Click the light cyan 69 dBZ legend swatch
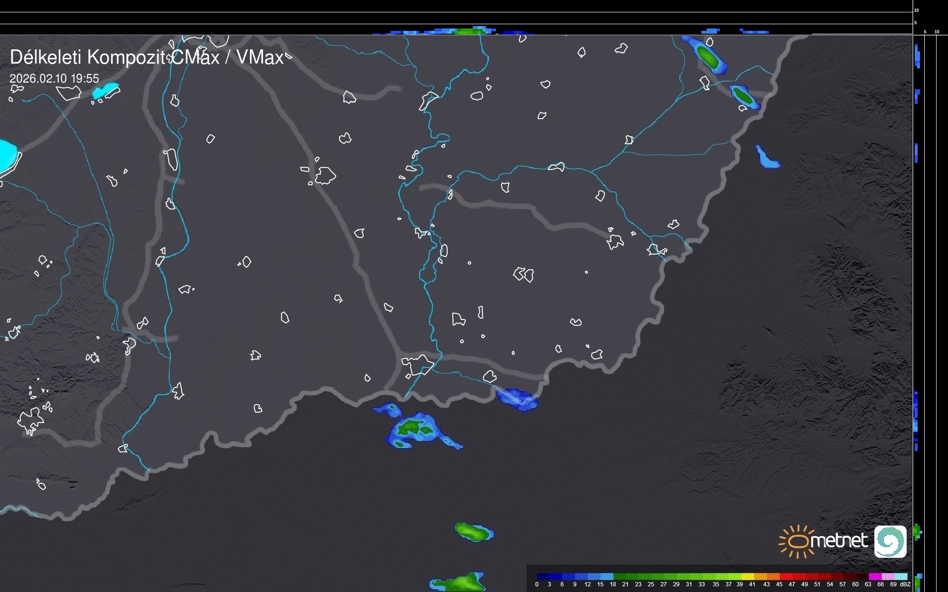This screenshot has width=948, height=592. (x=900, y=576)
